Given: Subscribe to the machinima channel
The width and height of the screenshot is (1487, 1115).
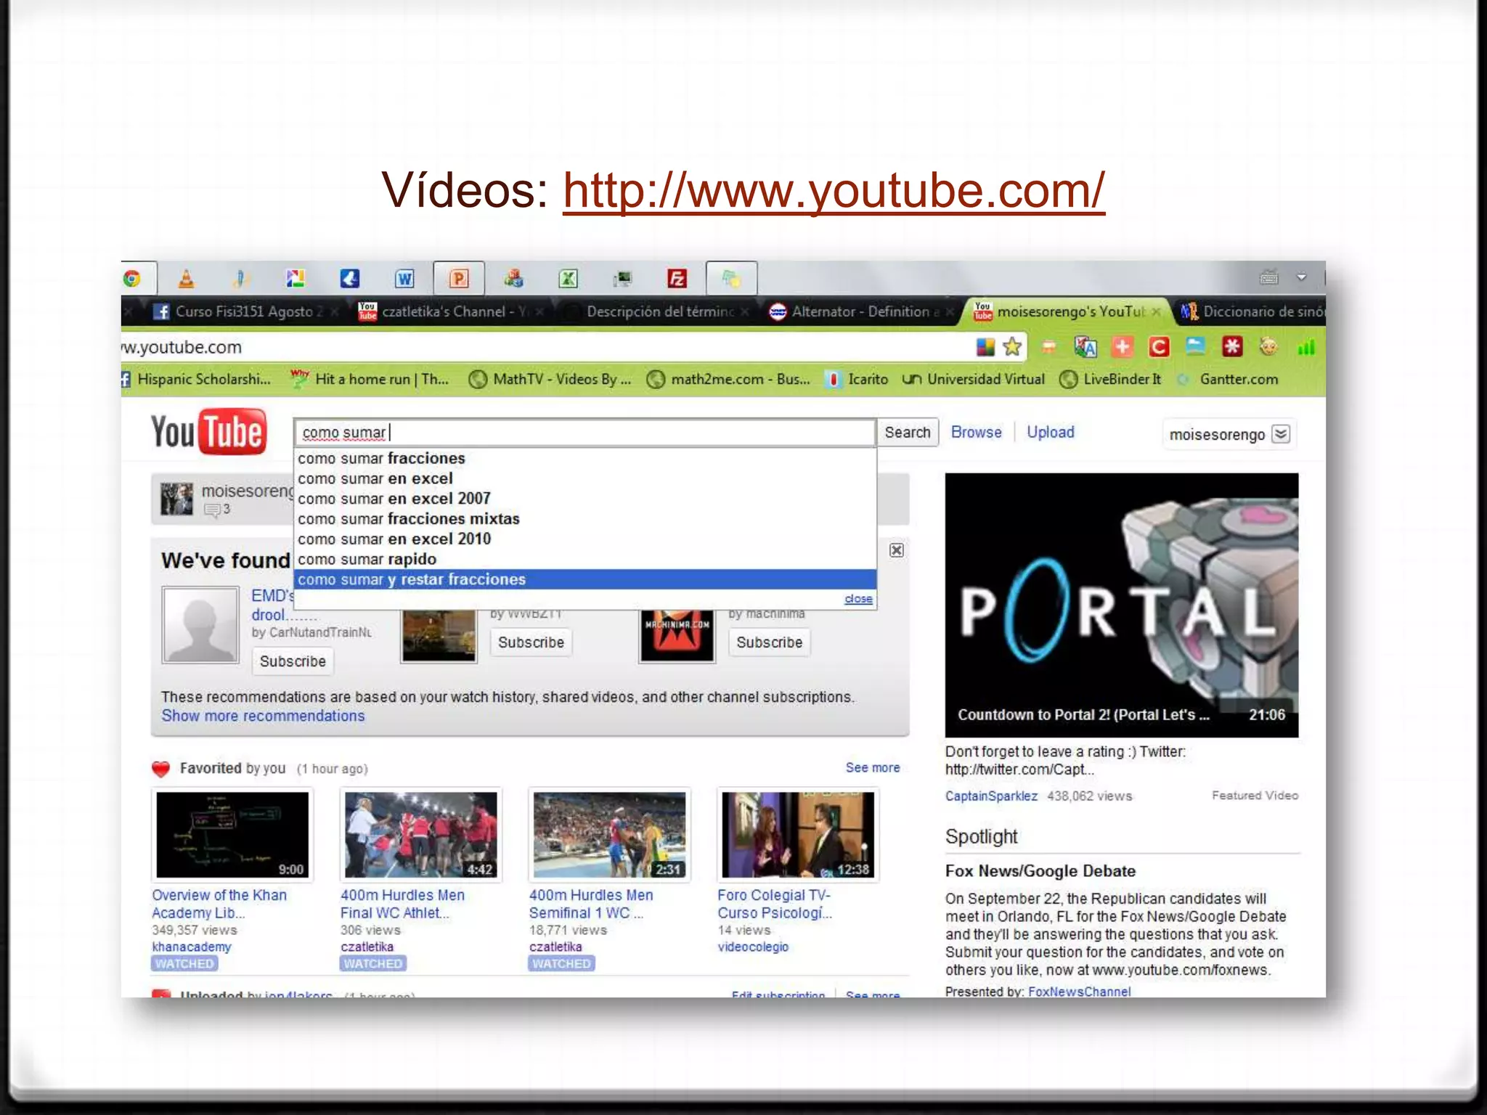Looking at the screenshot, I should (x=769, y=642).
